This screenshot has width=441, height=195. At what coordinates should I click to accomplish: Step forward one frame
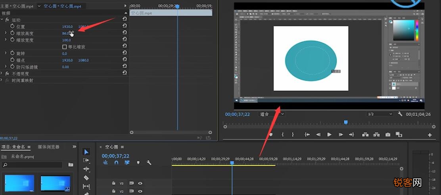point(341,135)
